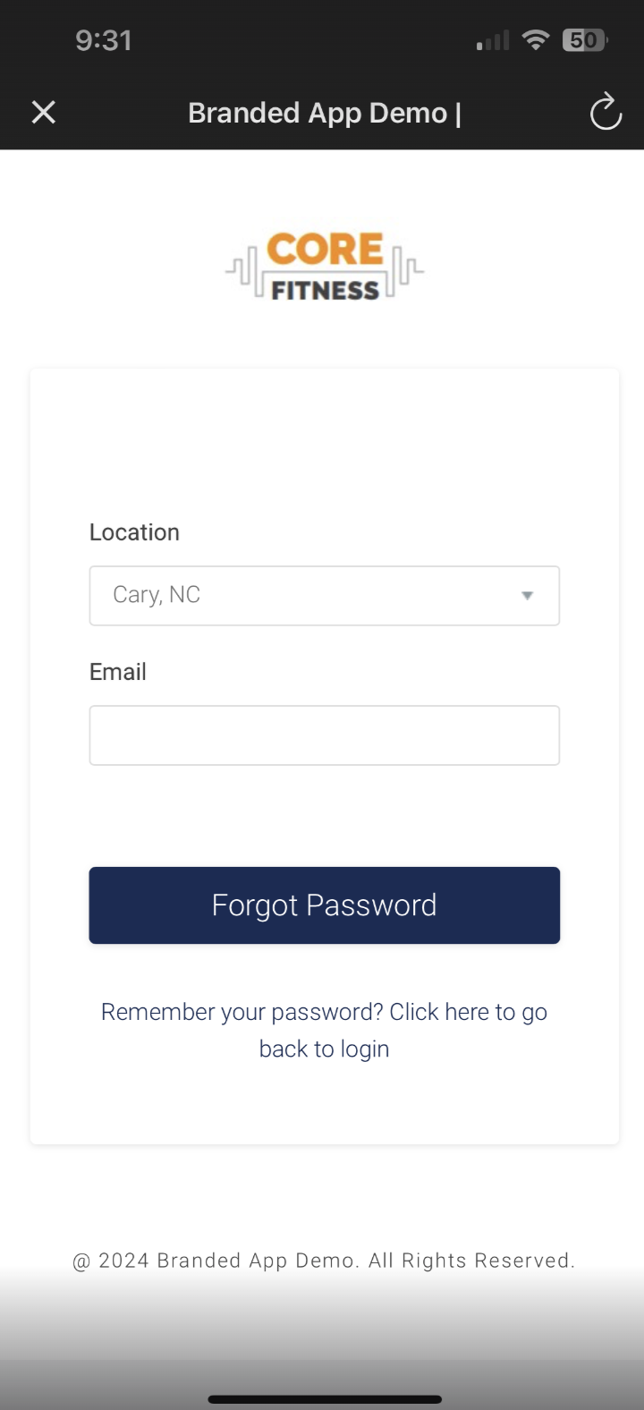
Task: Follow the go back to login link
Action: tap(324, 1030)
